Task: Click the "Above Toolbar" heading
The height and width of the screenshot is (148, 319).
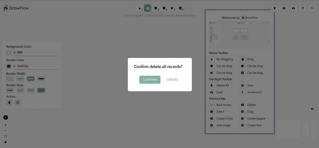Action: click(x=219, y=53)
